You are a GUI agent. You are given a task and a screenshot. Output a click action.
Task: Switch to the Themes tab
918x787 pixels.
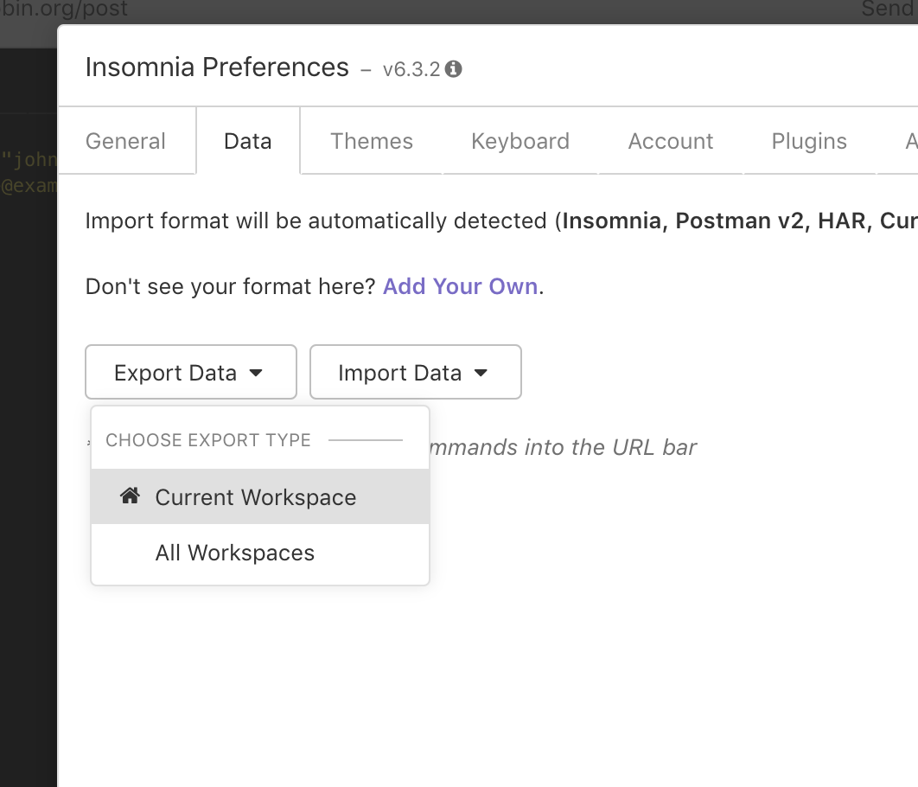coord(372,141)
